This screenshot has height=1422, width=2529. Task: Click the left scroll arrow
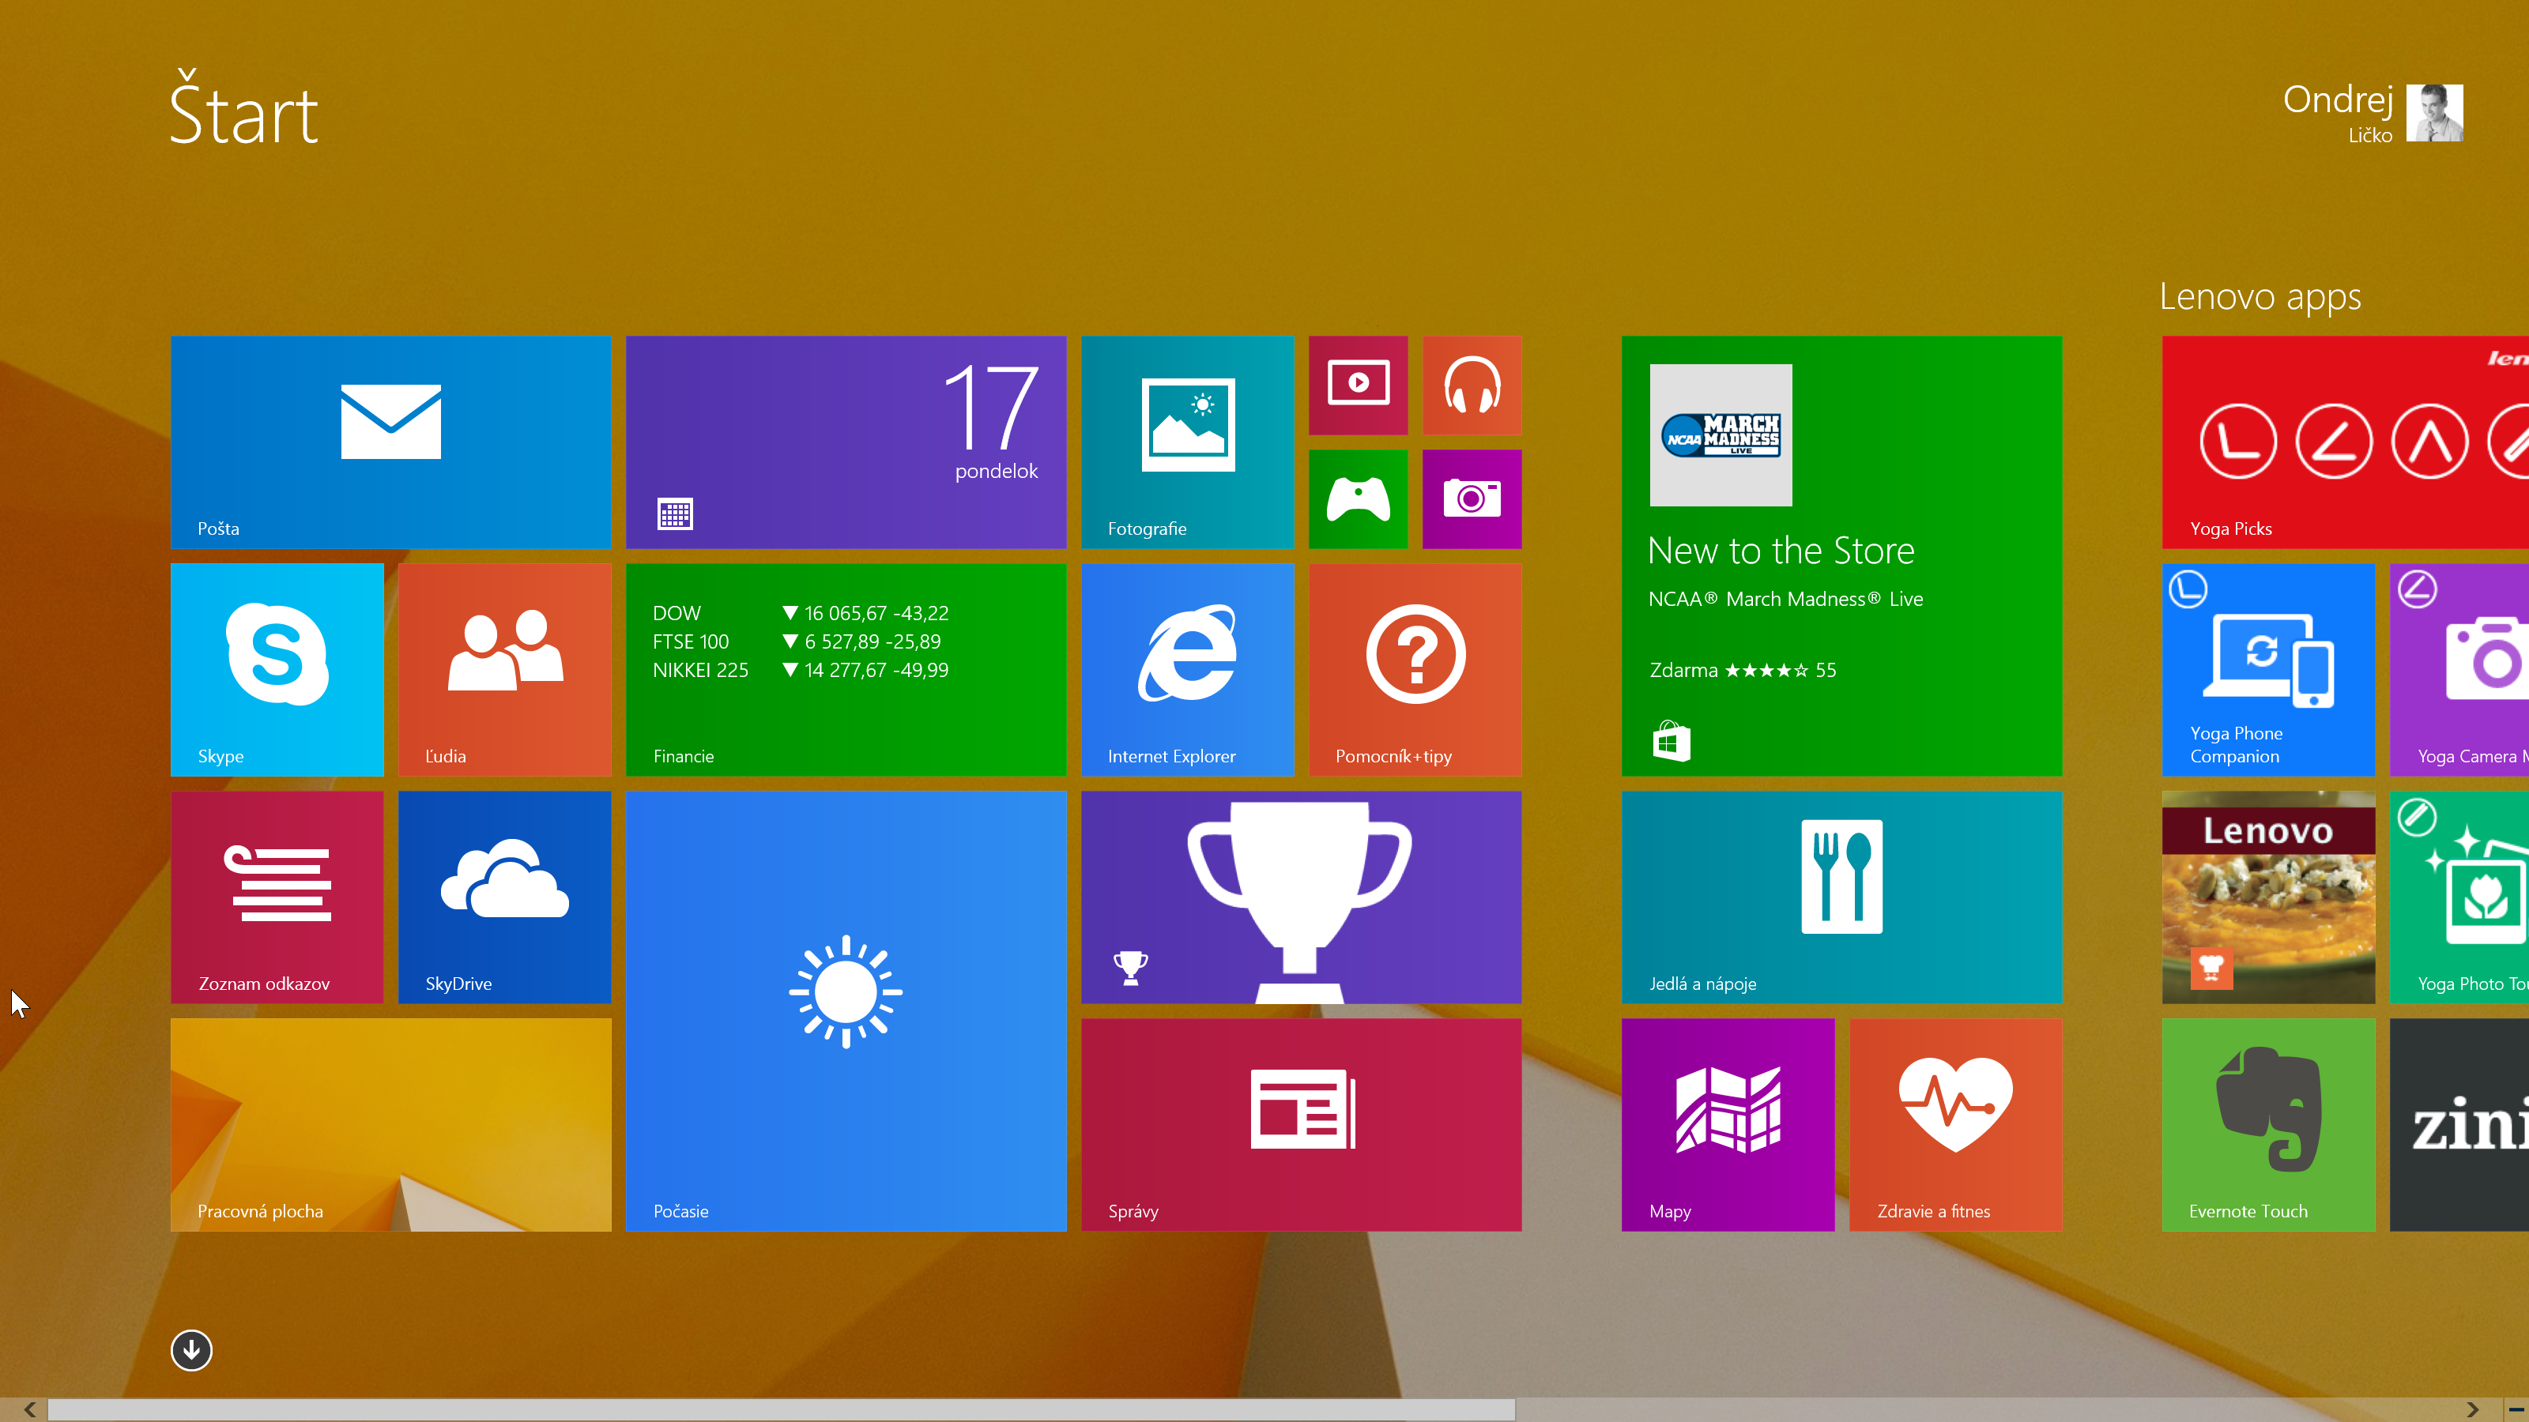[x=29, y=1409]
